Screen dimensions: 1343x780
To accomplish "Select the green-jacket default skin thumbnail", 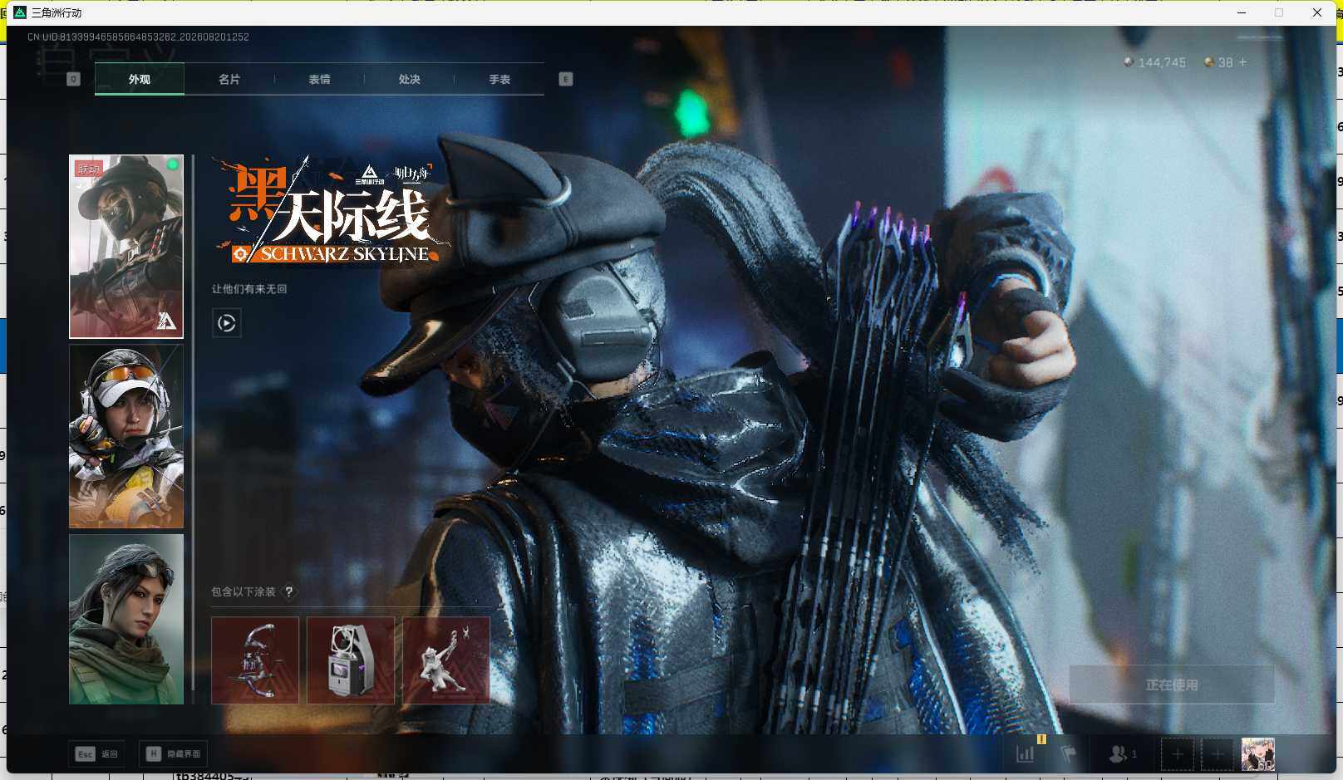I will point(126,619).
